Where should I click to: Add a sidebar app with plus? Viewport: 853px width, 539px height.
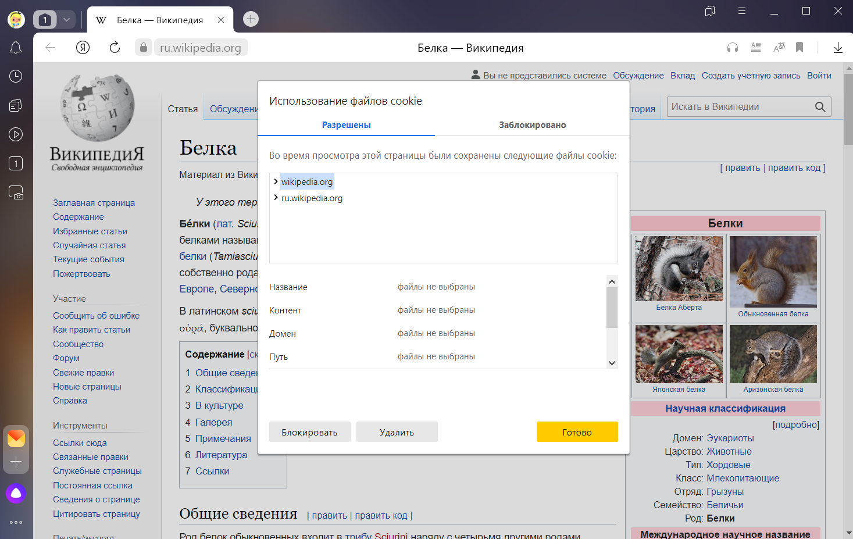point(16,462)
